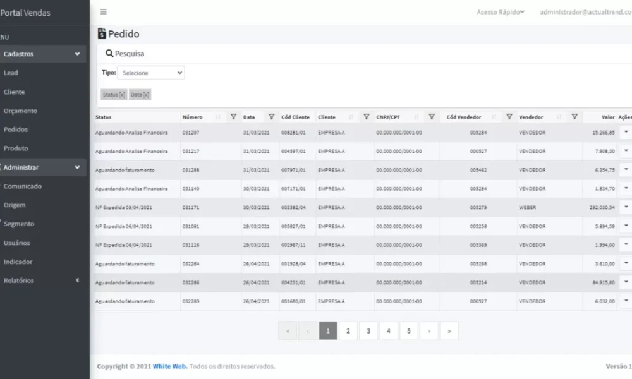
Task: Open actions dropdown for order 031207
Action: tap(626, 132)
